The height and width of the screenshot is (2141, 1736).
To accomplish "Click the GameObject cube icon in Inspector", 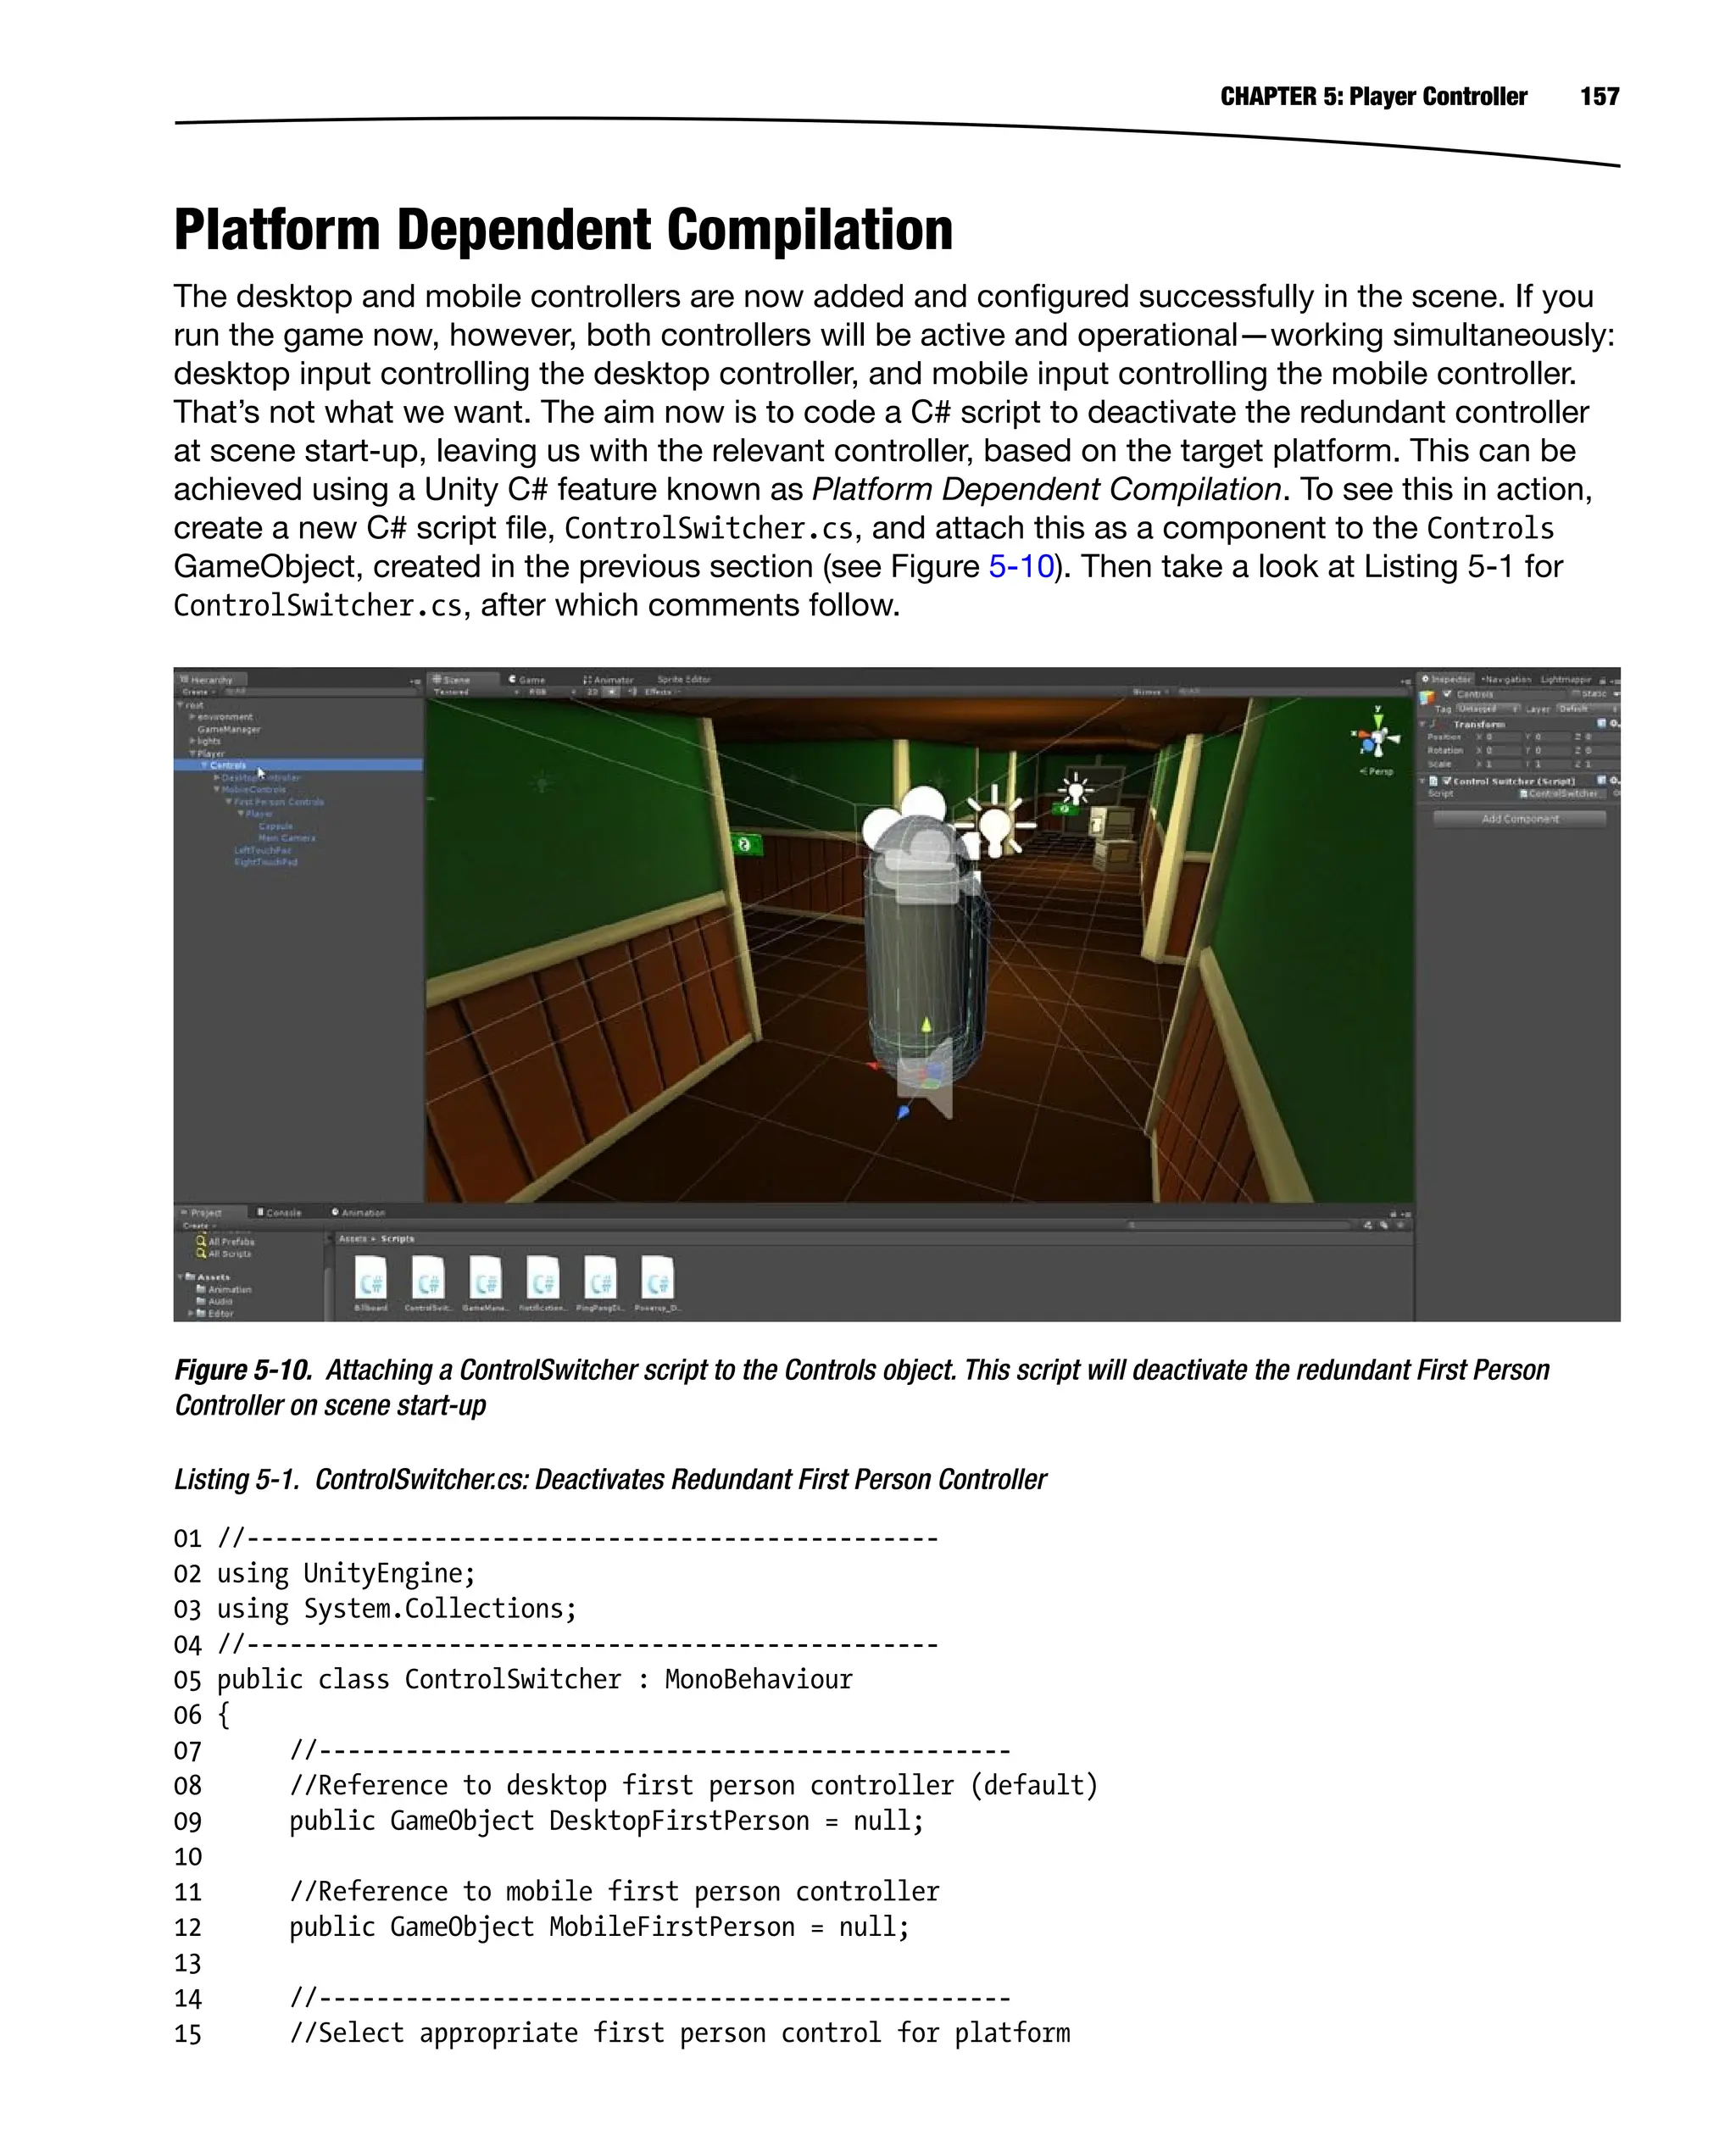I will (1427, 698).
